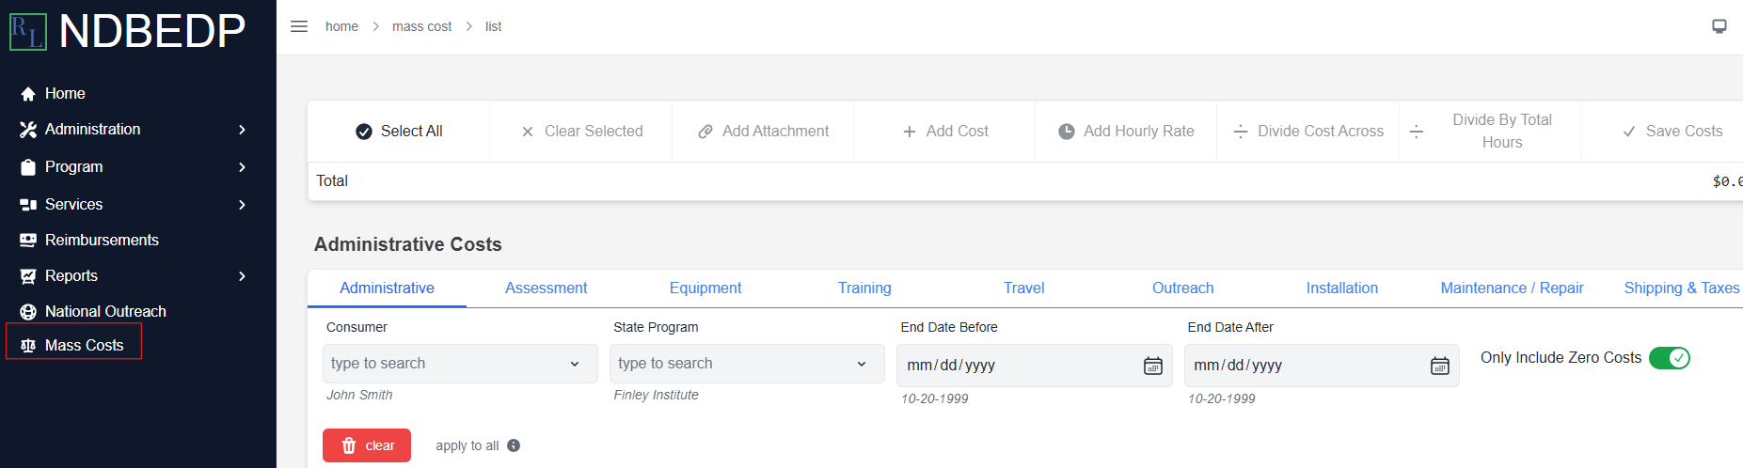Screen dimensions: 1743x468
Task: Click the Add Cost button
Action: point(944,132)
